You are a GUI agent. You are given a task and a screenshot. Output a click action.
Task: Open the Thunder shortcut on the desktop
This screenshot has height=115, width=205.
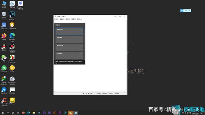(x=20, y=5)
